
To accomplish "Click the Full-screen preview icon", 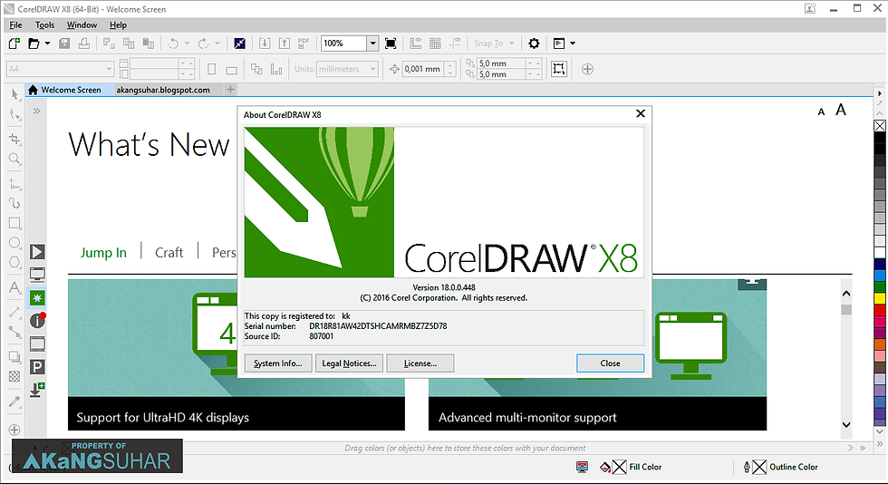I will pyautogui.click(x=391, y=44).
